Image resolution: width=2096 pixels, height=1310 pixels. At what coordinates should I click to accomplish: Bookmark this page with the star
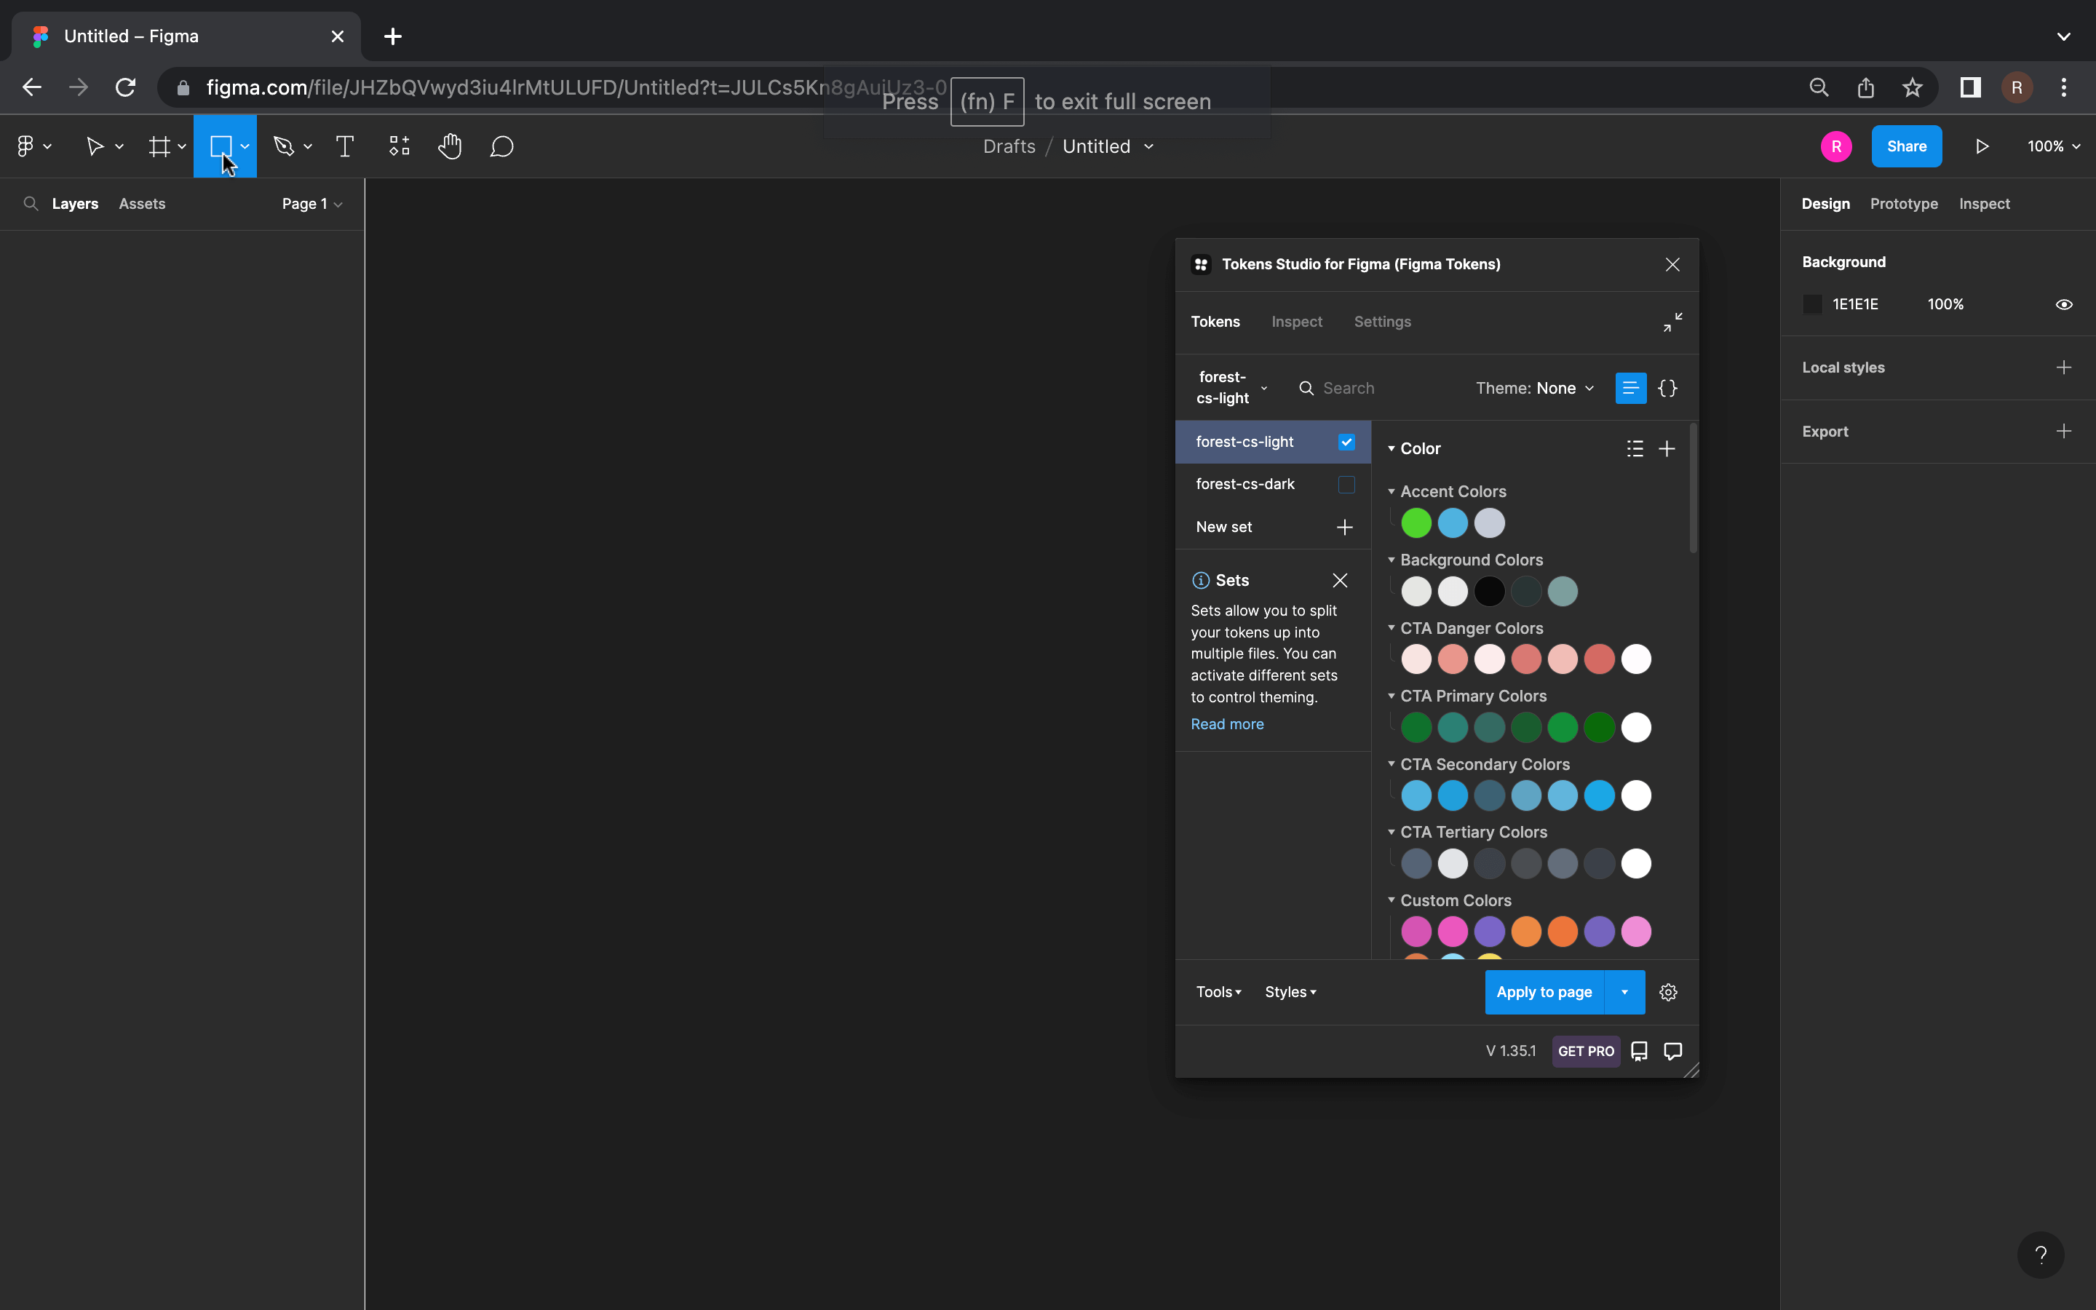[1912, 87]
